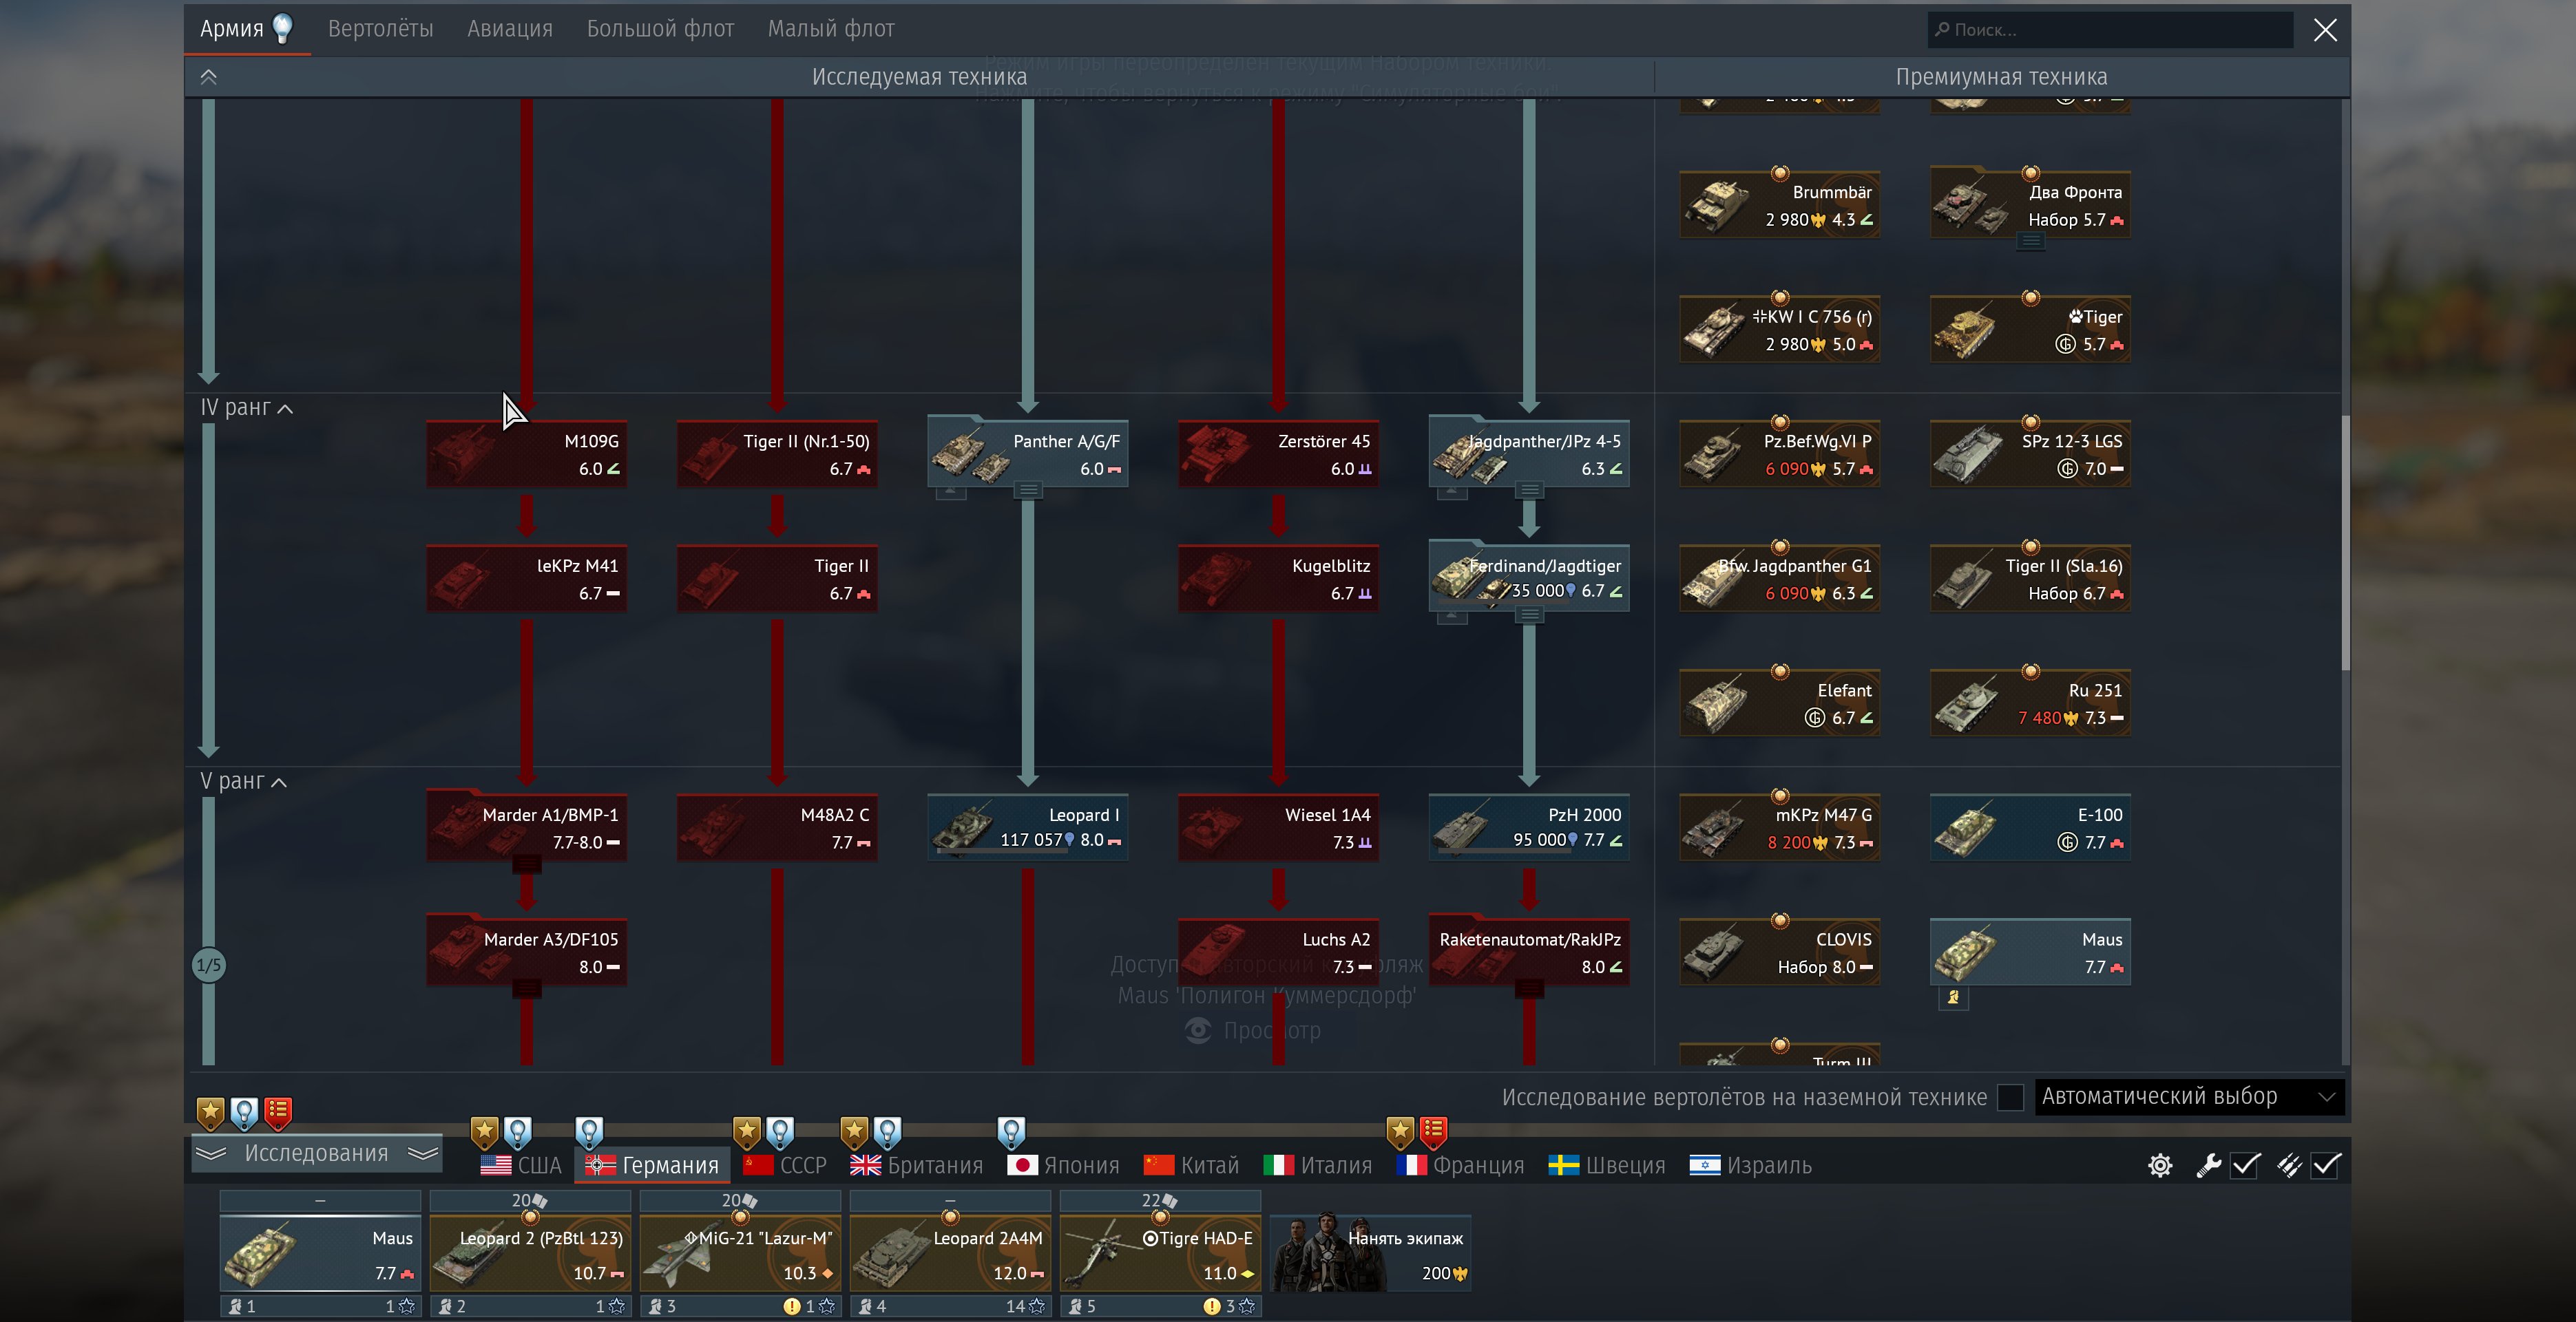2576x1322 pixels.
Task: Open the gear settings icon near crew slots
Action: click(2160, 1165)
